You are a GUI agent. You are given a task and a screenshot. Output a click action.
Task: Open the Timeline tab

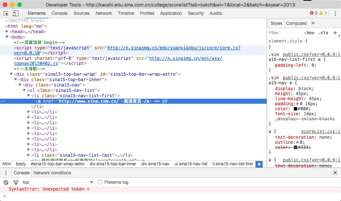[126, 13]
